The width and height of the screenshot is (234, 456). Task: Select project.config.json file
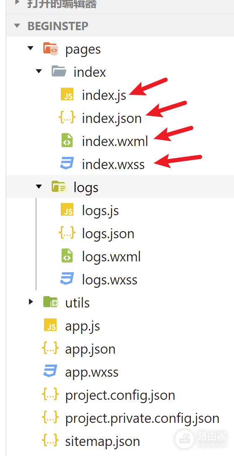point(120,395)
